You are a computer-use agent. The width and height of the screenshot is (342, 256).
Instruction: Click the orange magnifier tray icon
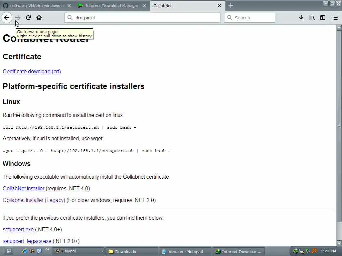314,251
